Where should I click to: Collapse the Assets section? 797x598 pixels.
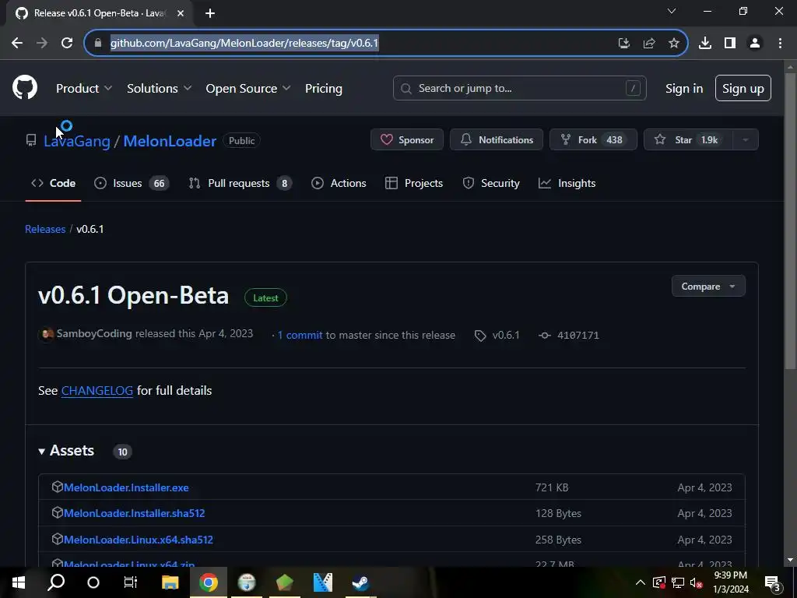point(66,451)
